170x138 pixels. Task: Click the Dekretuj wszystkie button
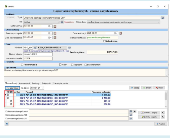(x=149, y=117)
